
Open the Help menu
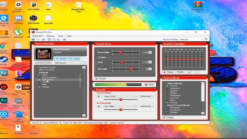point(69,36)
